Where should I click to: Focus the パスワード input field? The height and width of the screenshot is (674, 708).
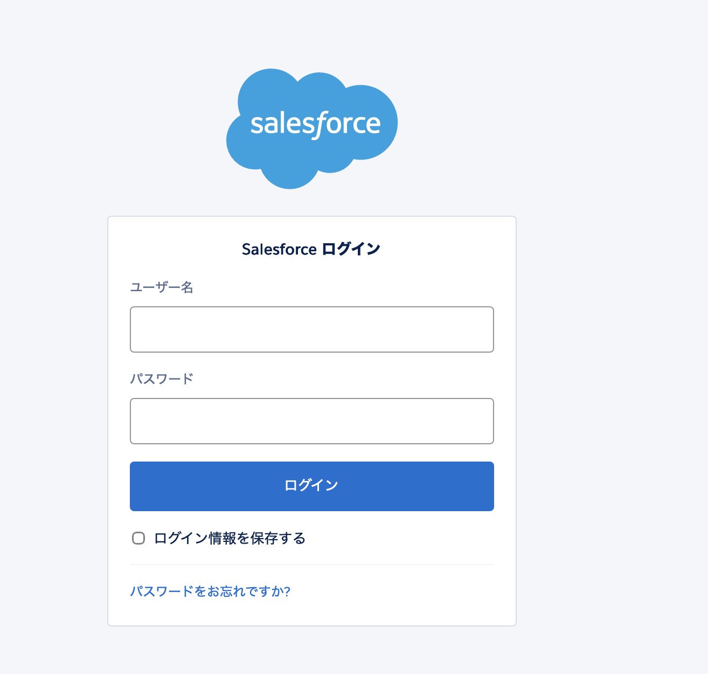(312, 421)
